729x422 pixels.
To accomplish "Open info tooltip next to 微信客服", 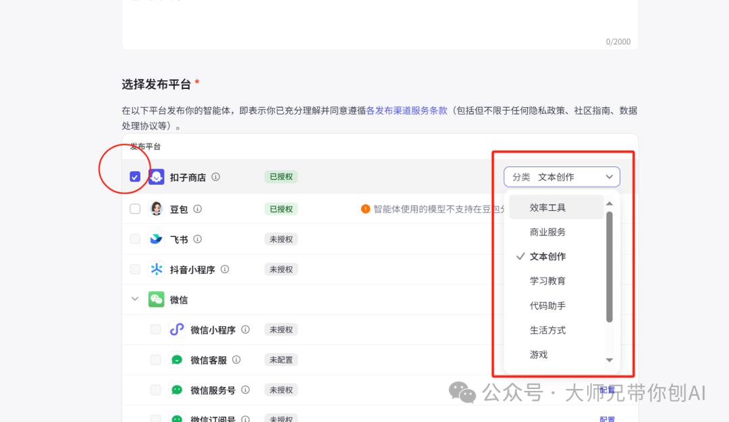I will [236, 360].
